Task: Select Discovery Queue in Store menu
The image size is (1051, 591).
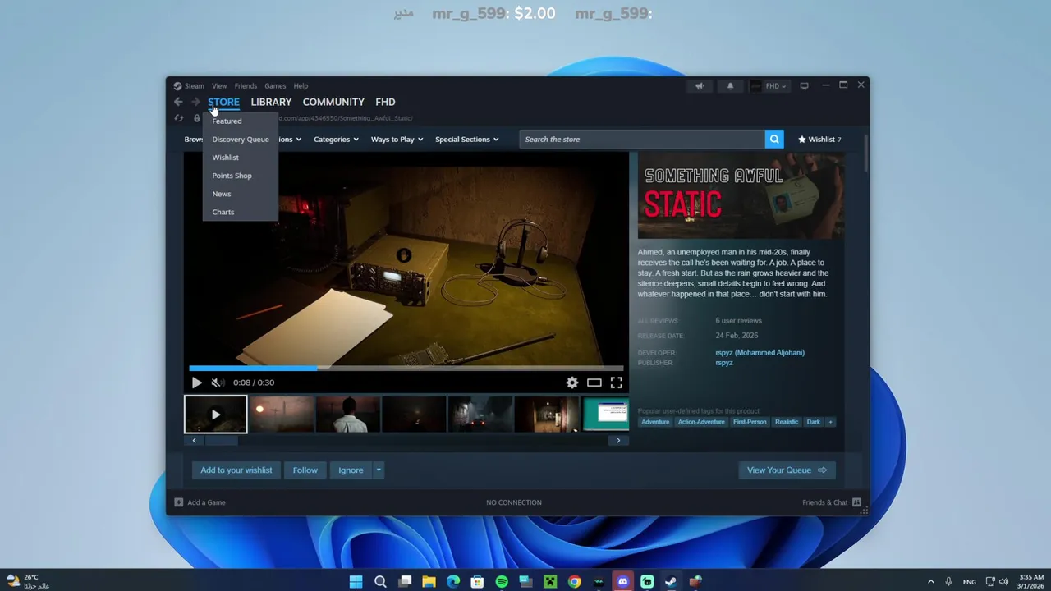Action: [241, 140]
